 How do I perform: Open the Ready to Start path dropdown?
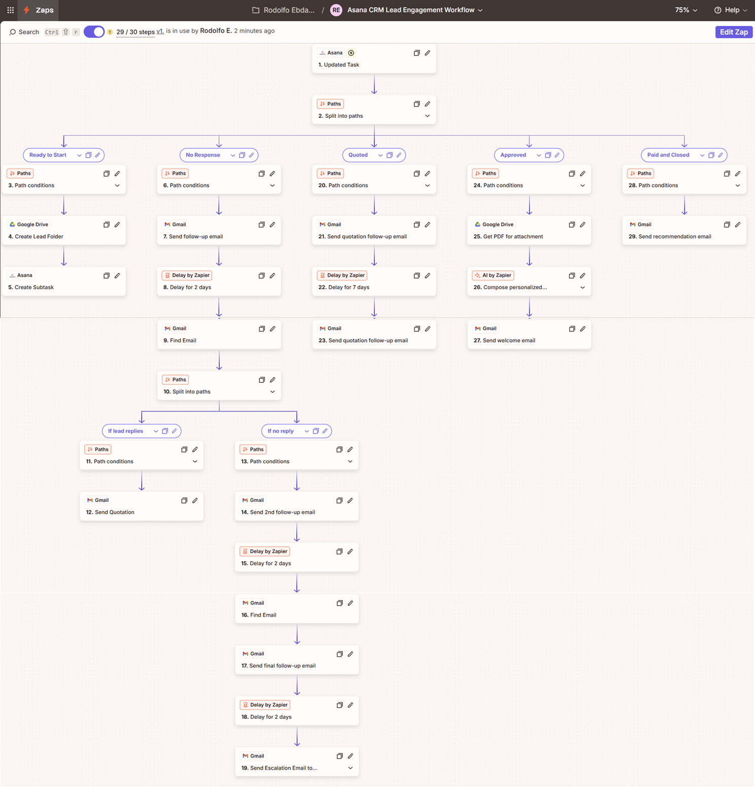pos(79,155)
